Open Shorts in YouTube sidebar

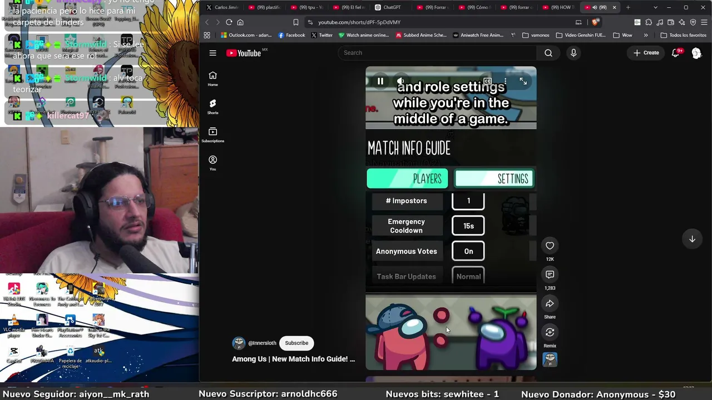click(x=212, y=107)
